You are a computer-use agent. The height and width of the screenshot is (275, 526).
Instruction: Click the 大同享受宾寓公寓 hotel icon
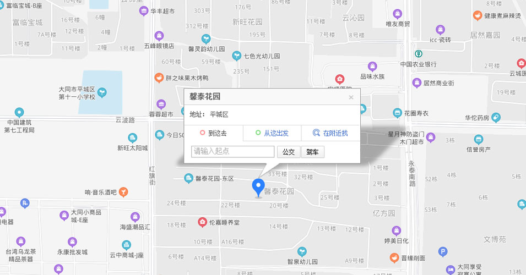451,269
